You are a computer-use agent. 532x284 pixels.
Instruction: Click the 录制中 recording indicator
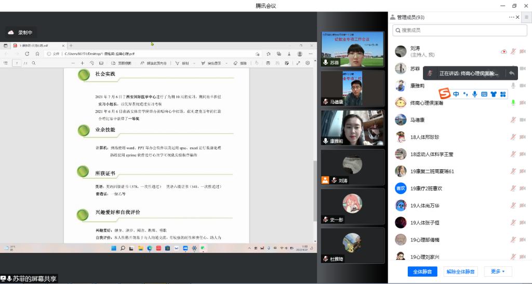click(x=21, y=32)
